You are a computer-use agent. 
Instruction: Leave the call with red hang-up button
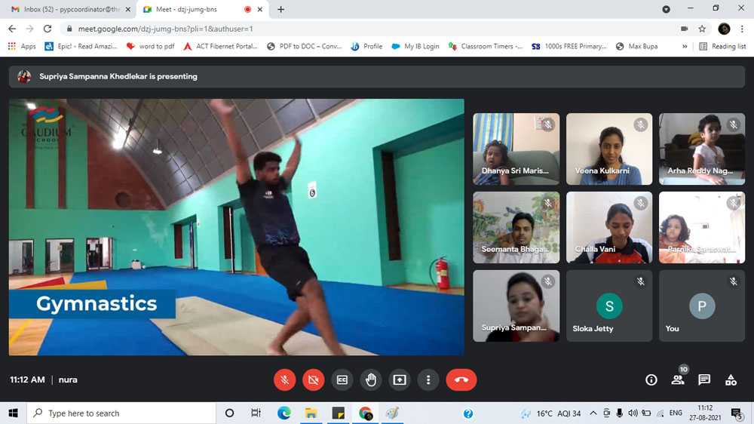tap(461, 380)
